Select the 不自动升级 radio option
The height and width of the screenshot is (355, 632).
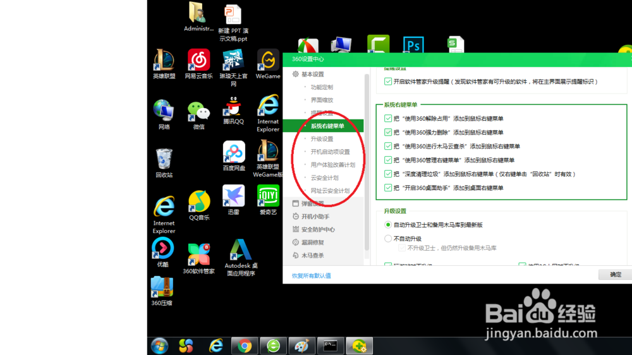(388, 239)
